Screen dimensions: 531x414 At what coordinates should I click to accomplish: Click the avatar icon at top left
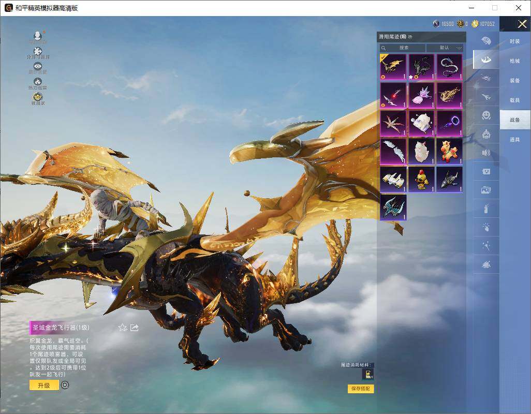coord(38,36)
